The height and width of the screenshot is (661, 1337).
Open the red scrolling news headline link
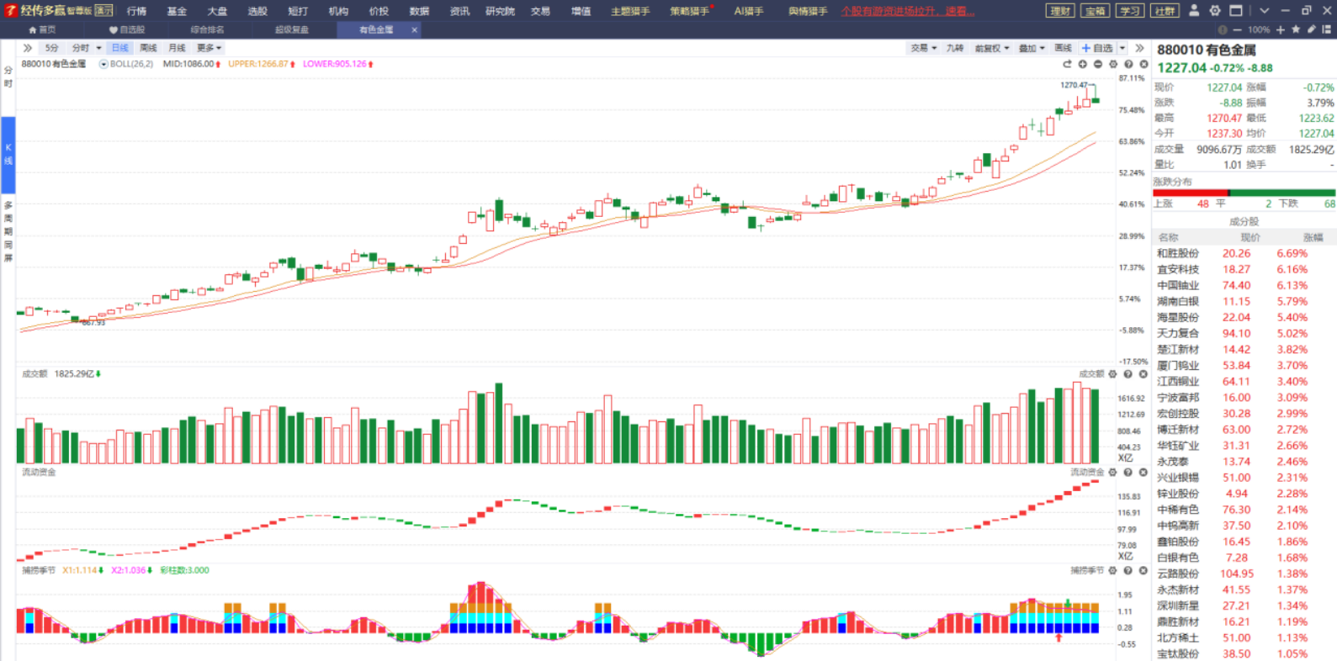(x=908, y=11)
